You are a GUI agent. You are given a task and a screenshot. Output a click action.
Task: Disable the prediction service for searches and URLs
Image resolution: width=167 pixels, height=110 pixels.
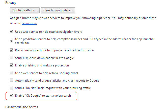tap(12, 41)
